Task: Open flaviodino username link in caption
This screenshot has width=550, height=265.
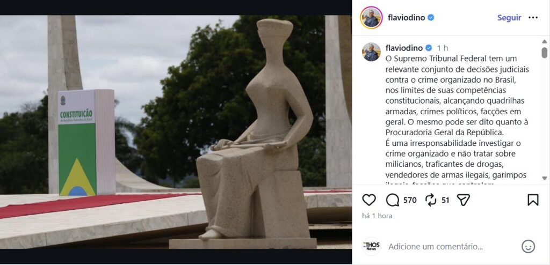Action: [x=404, y=48]
